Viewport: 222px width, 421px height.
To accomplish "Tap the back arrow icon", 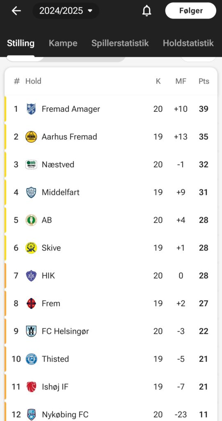I will pyautogui.click(x=16, y=11).
